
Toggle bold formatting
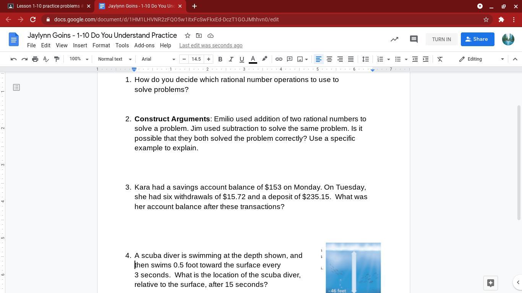[x=220, y=59]
